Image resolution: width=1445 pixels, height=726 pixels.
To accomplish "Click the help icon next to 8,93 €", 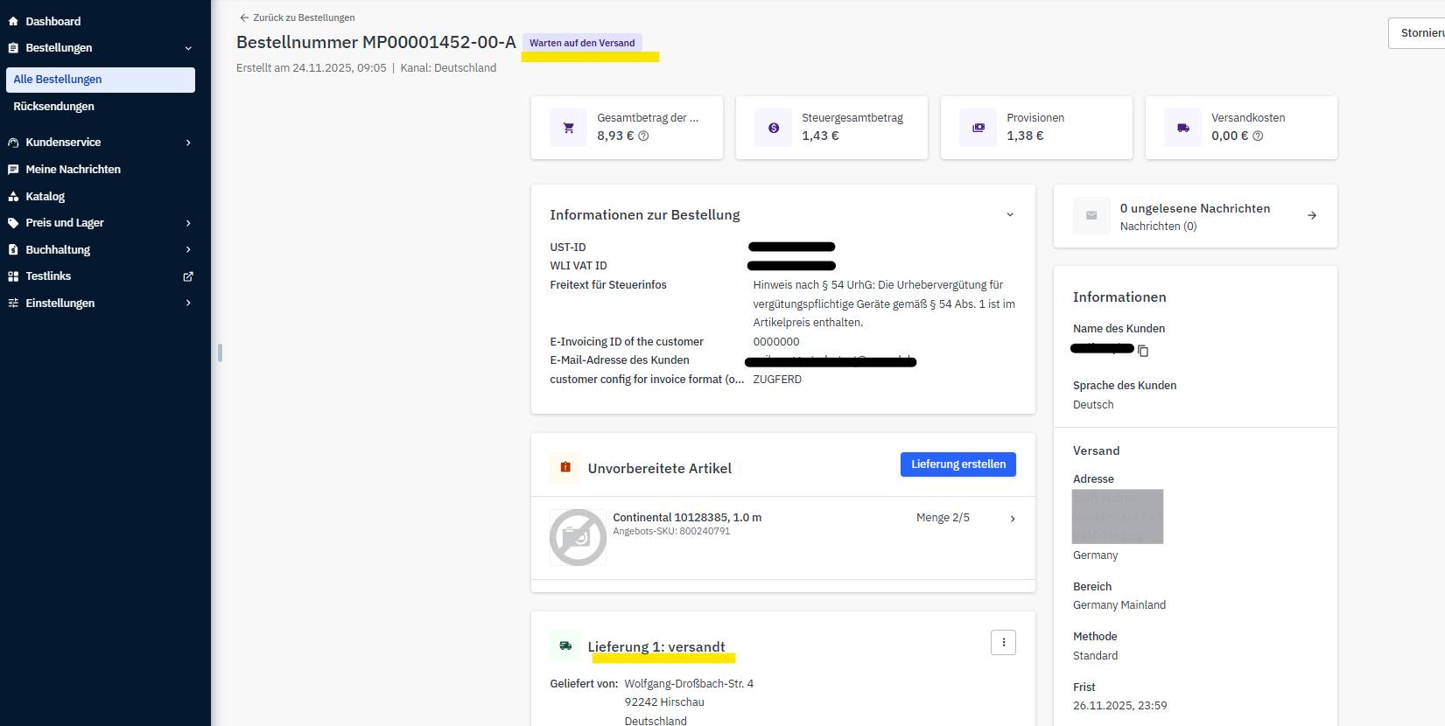I will click(x=643, y=136).
